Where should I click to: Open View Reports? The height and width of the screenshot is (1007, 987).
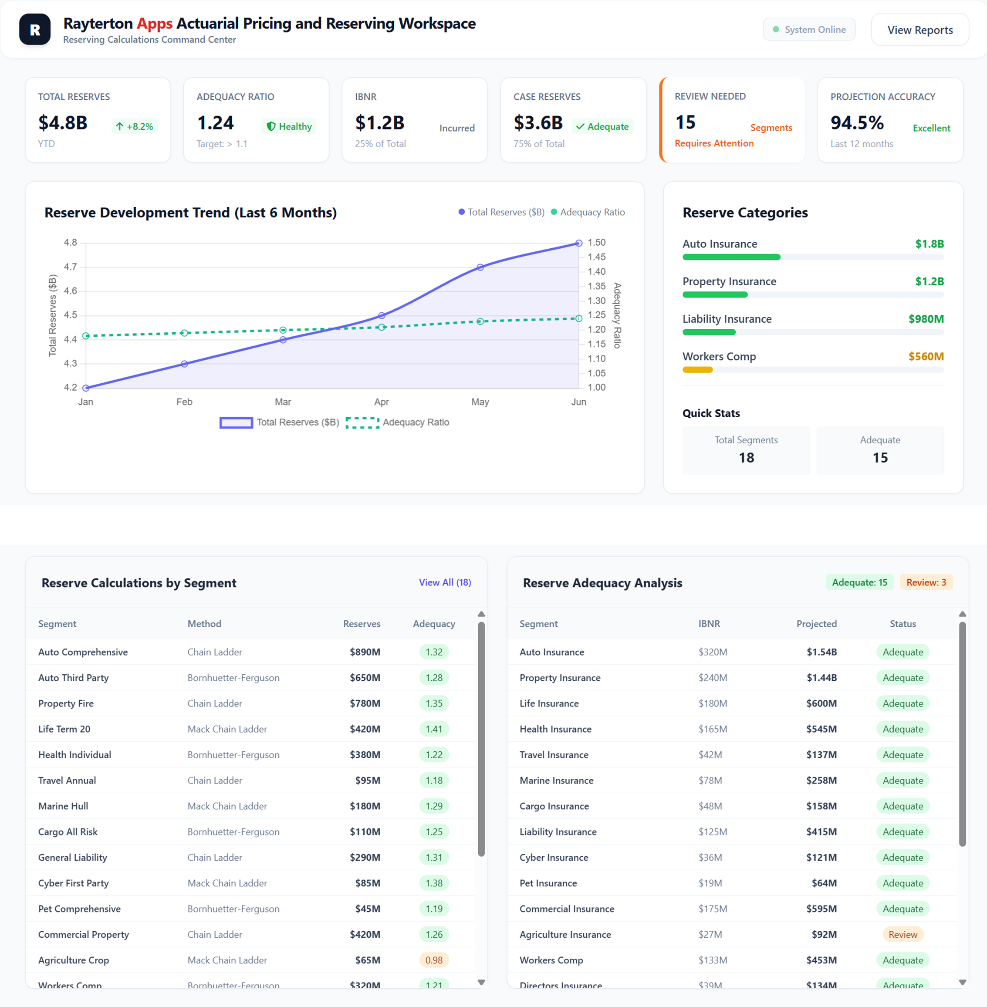click(919, 30)
